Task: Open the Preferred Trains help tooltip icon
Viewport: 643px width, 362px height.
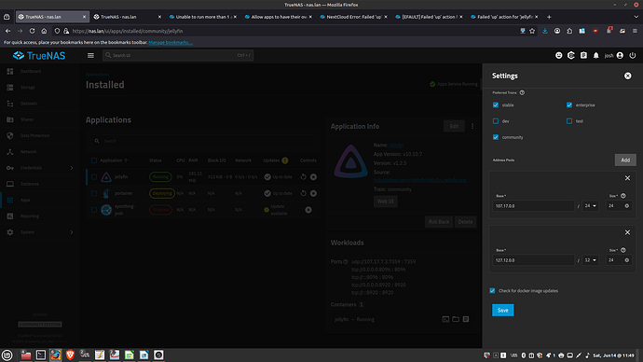Action: 522,92
